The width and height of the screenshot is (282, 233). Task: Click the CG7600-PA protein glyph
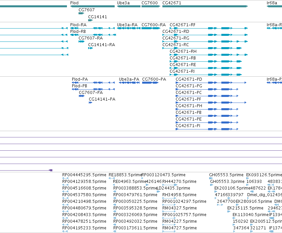point(150,83)
